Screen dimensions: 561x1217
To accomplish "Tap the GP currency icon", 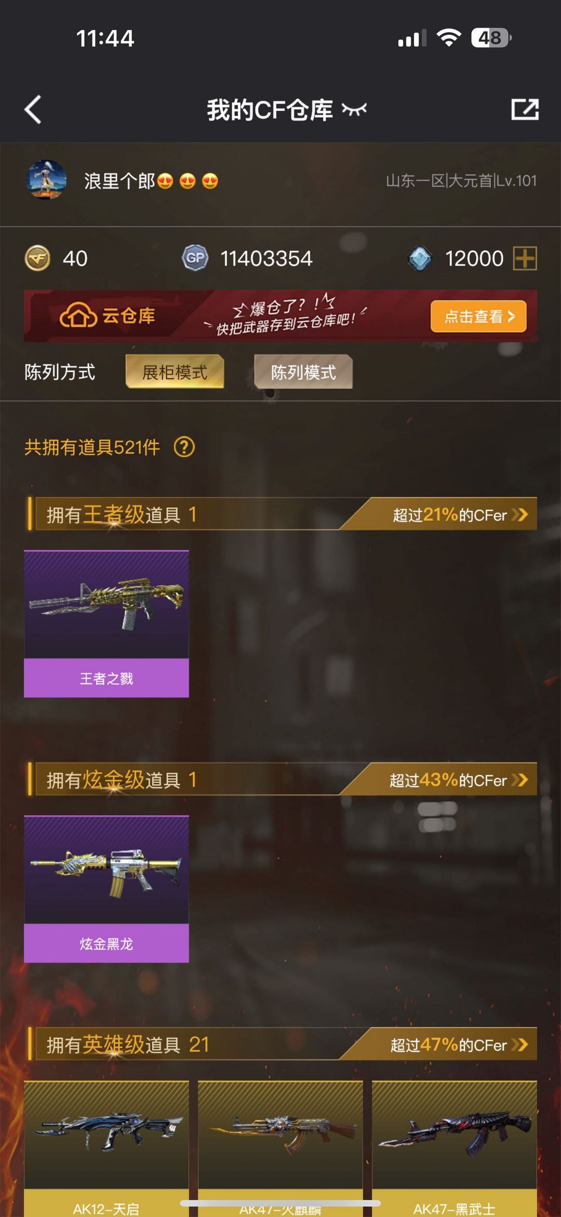I will pyautogui.click(x=195, y=258).
